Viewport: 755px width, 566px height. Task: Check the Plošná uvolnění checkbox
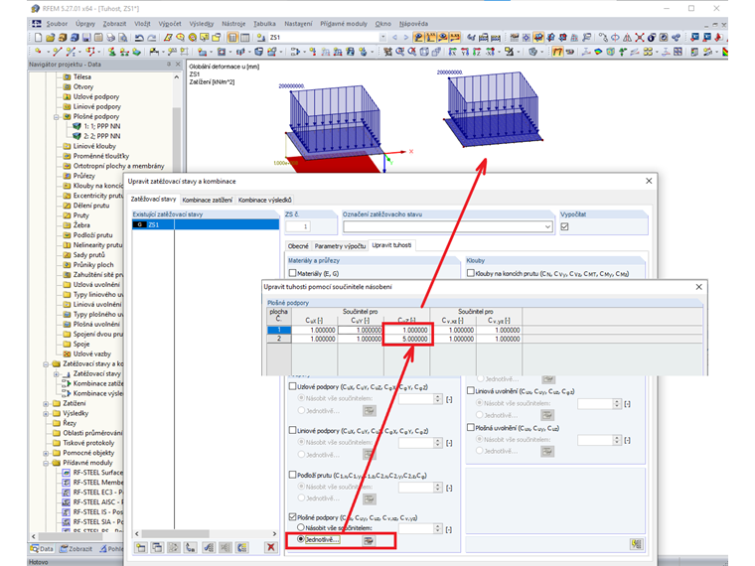click(471, 427)
